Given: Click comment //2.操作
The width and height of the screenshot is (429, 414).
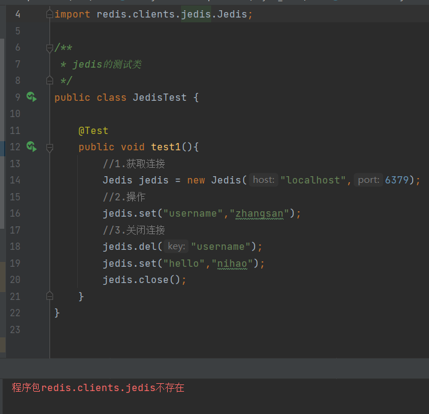Looking at the screenshot, I should 124,197.
